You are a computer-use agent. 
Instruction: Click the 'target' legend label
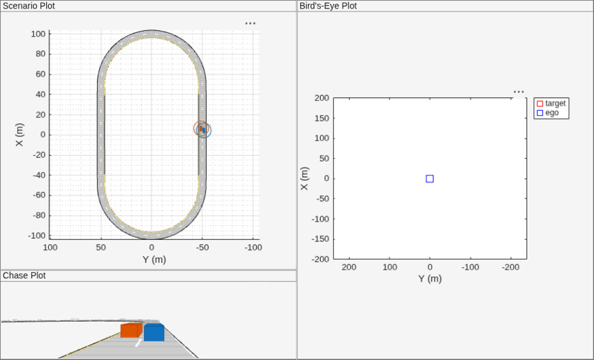[x=555, y=104]
